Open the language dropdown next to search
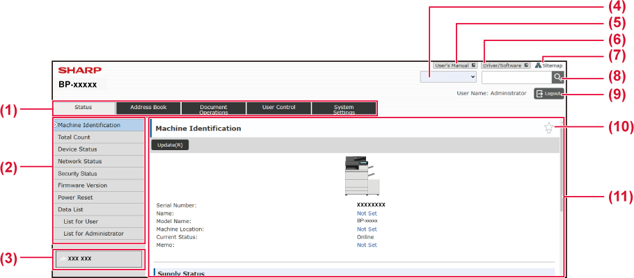The width and height of the screenshot is (634, 278). (448, 76)
